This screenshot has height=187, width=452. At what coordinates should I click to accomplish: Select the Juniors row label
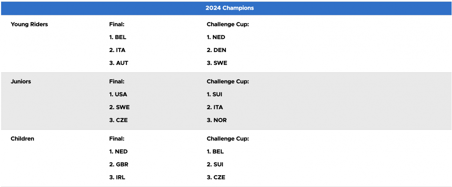[x=21, y=82]
